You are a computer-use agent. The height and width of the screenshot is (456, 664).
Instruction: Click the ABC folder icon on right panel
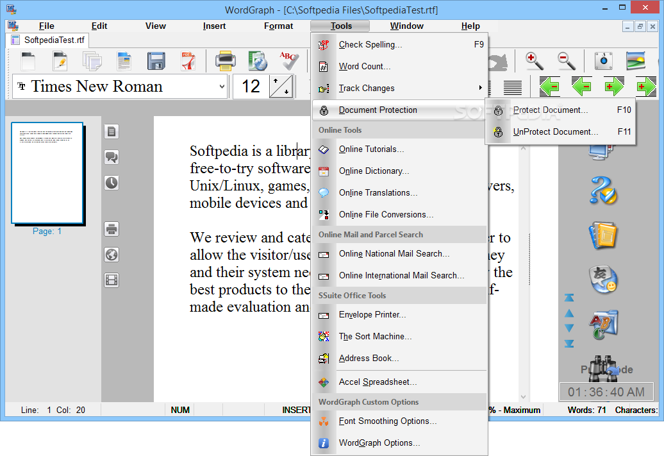pos(603,325)
